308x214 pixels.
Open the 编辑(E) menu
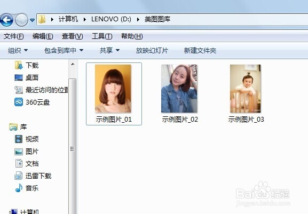[x=43, y=36]
